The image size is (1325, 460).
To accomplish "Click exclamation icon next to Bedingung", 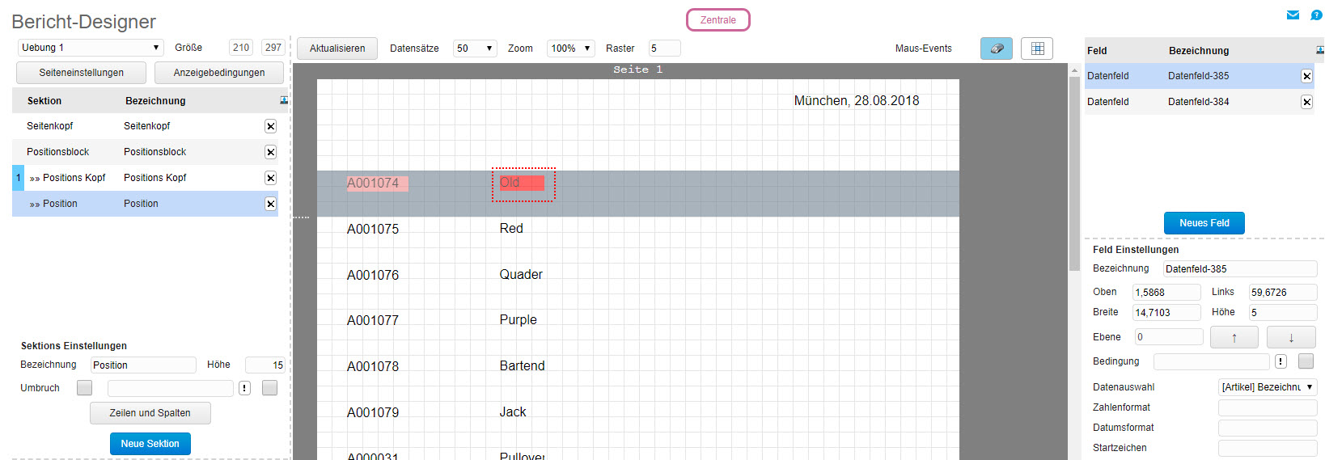I will point(1281,361).
